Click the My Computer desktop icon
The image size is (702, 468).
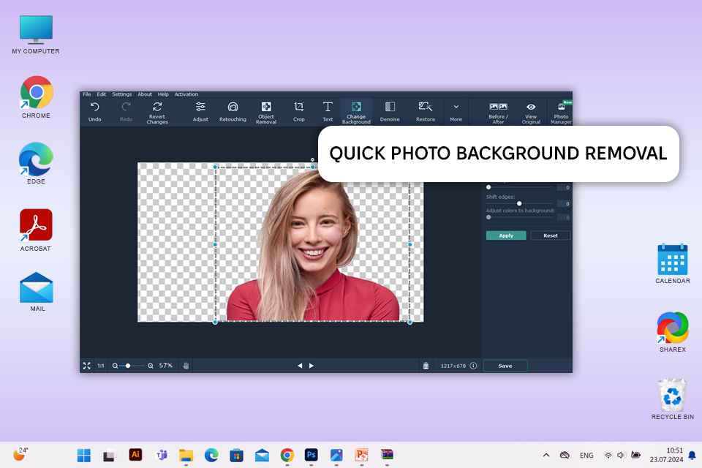click(36, 34)
